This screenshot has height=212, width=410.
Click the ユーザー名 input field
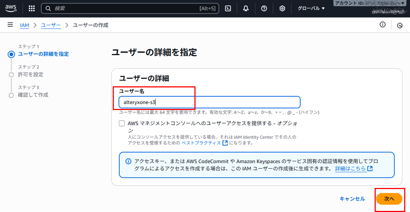click(209, 102)
